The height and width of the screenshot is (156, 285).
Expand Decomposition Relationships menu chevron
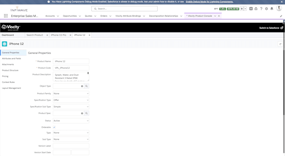point(181,16)
